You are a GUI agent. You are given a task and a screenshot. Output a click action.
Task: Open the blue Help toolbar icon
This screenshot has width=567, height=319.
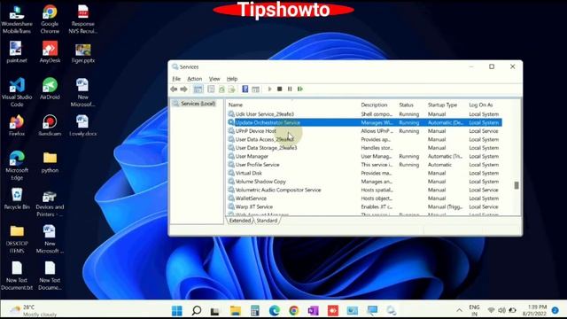tap(245, 89)
